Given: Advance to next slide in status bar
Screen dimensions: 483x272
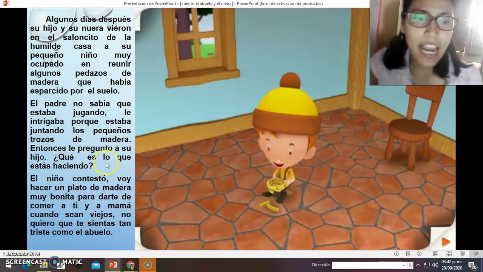Looking at the screenshot, I should tap(419, 254).
